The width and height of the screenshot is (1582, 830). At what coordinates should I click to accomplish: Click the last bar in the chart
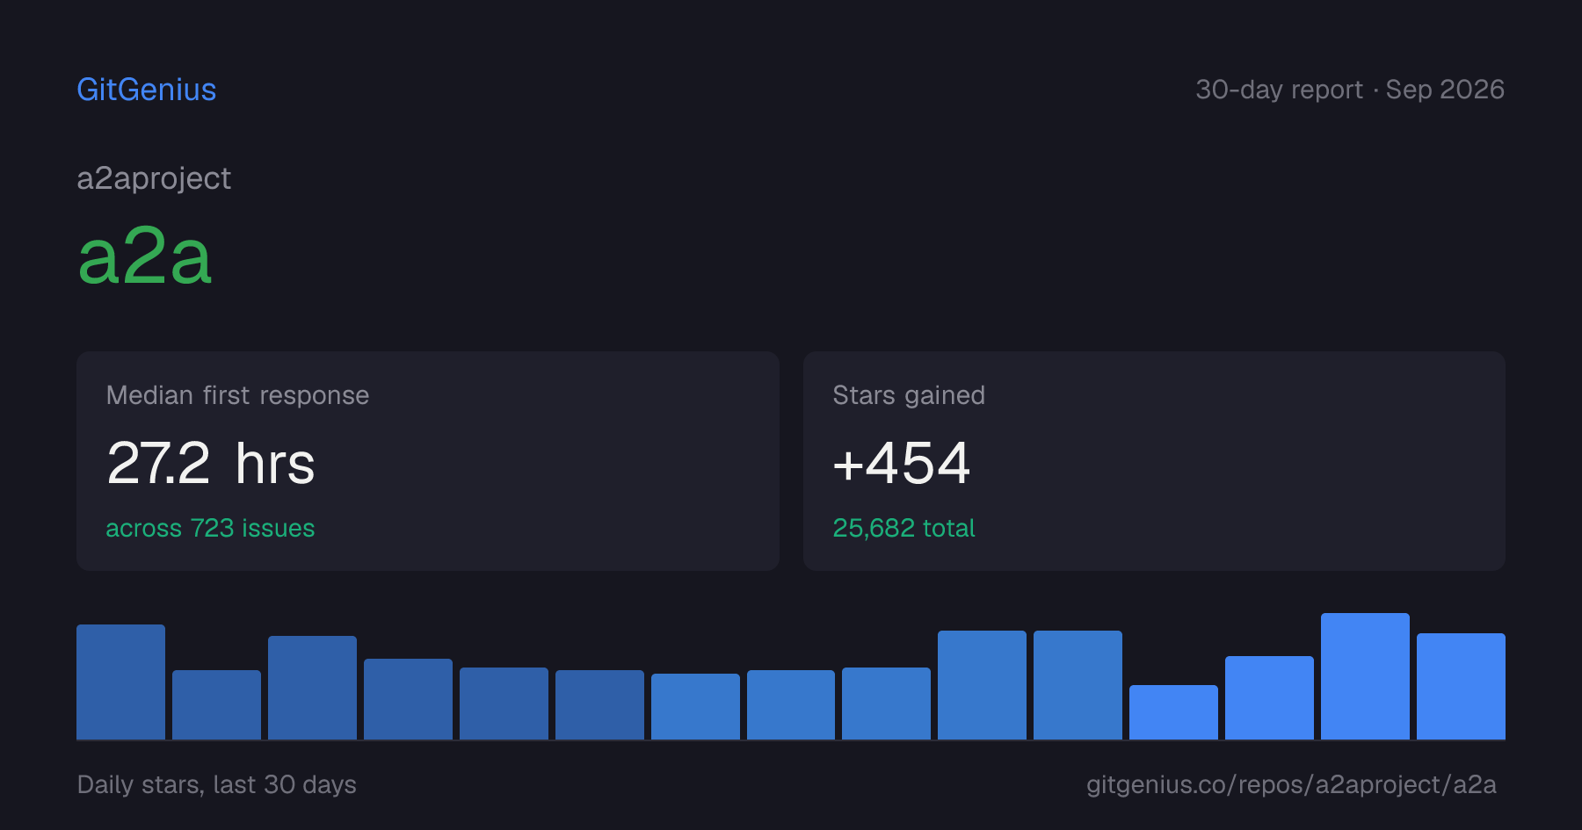pyautogui.click(x=1461, y=686)
